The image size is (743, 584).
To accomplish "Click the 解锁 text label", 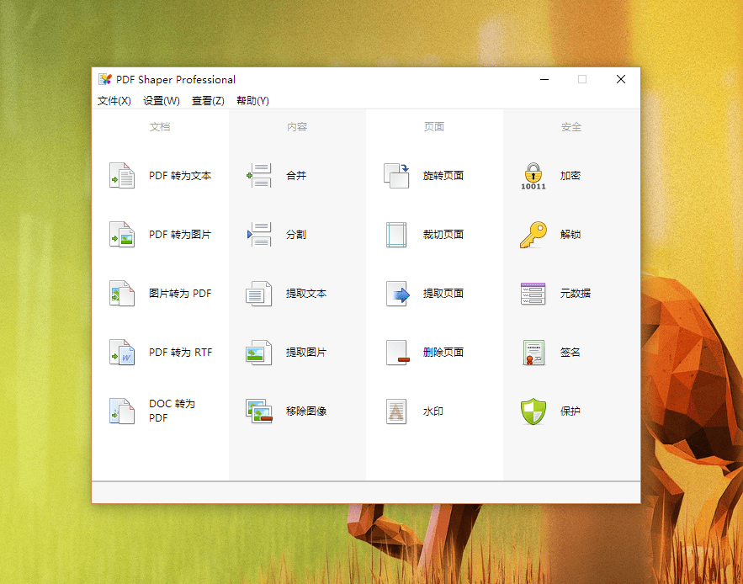I will pyautogui.click(x=570, y=234).
